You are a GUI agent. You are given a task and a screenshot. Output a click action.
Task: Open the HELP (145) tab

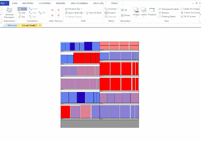click(x=98, y=3)
